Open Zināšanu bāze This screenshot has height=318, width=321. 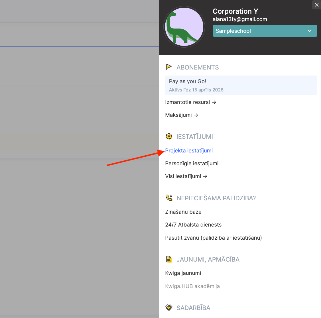183,212
